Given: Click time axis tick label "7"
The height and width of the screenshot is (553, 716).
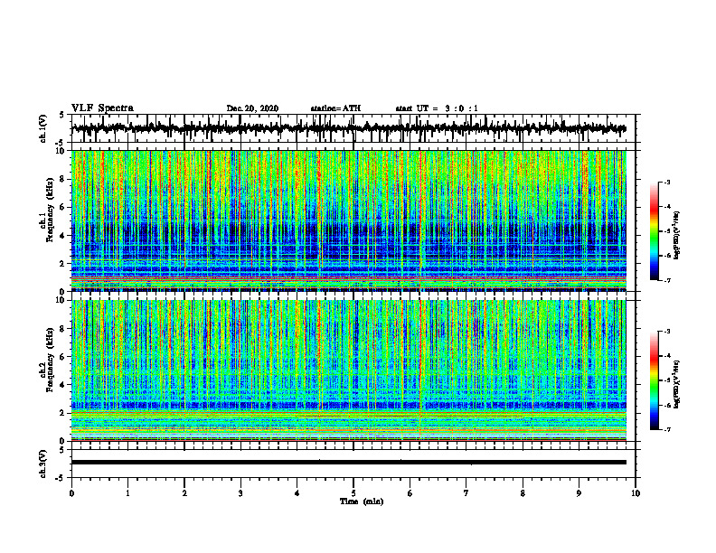Looking at the screenshot, I should [x=466, y=493].
